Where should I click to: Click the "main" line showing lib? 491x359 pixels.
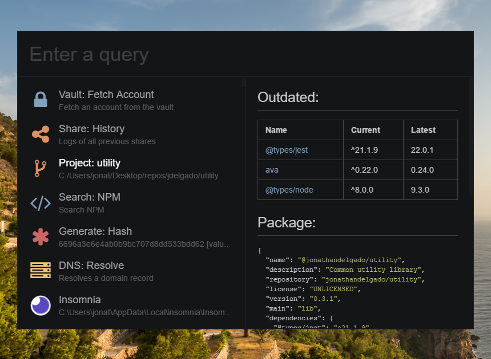[x=293, y=308]
